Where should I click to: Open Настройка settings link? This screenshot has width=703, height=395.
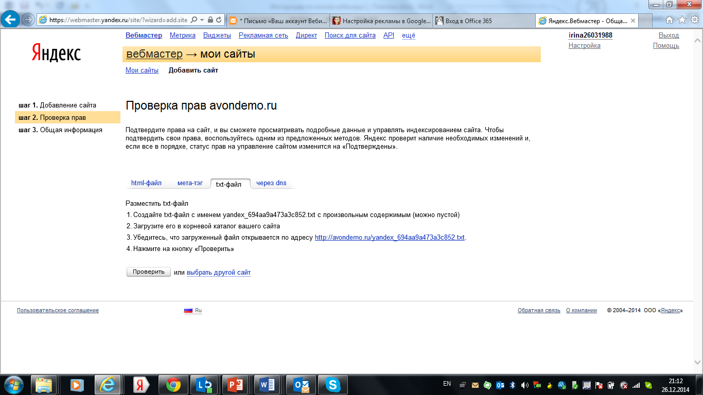[584, 46]
